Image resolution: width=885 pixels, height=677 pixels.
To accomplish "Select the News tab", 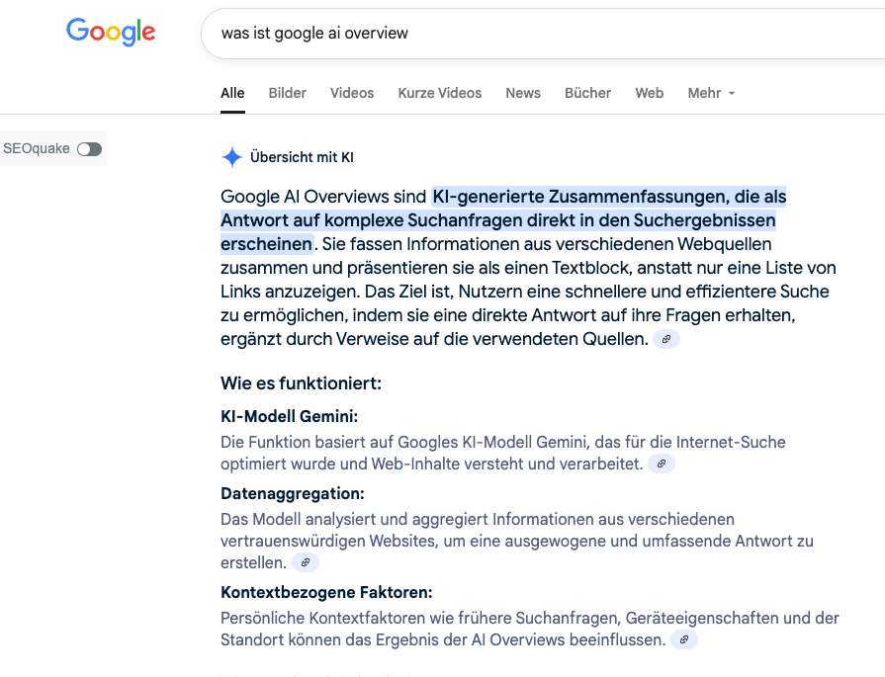I will tap(523, 93).
